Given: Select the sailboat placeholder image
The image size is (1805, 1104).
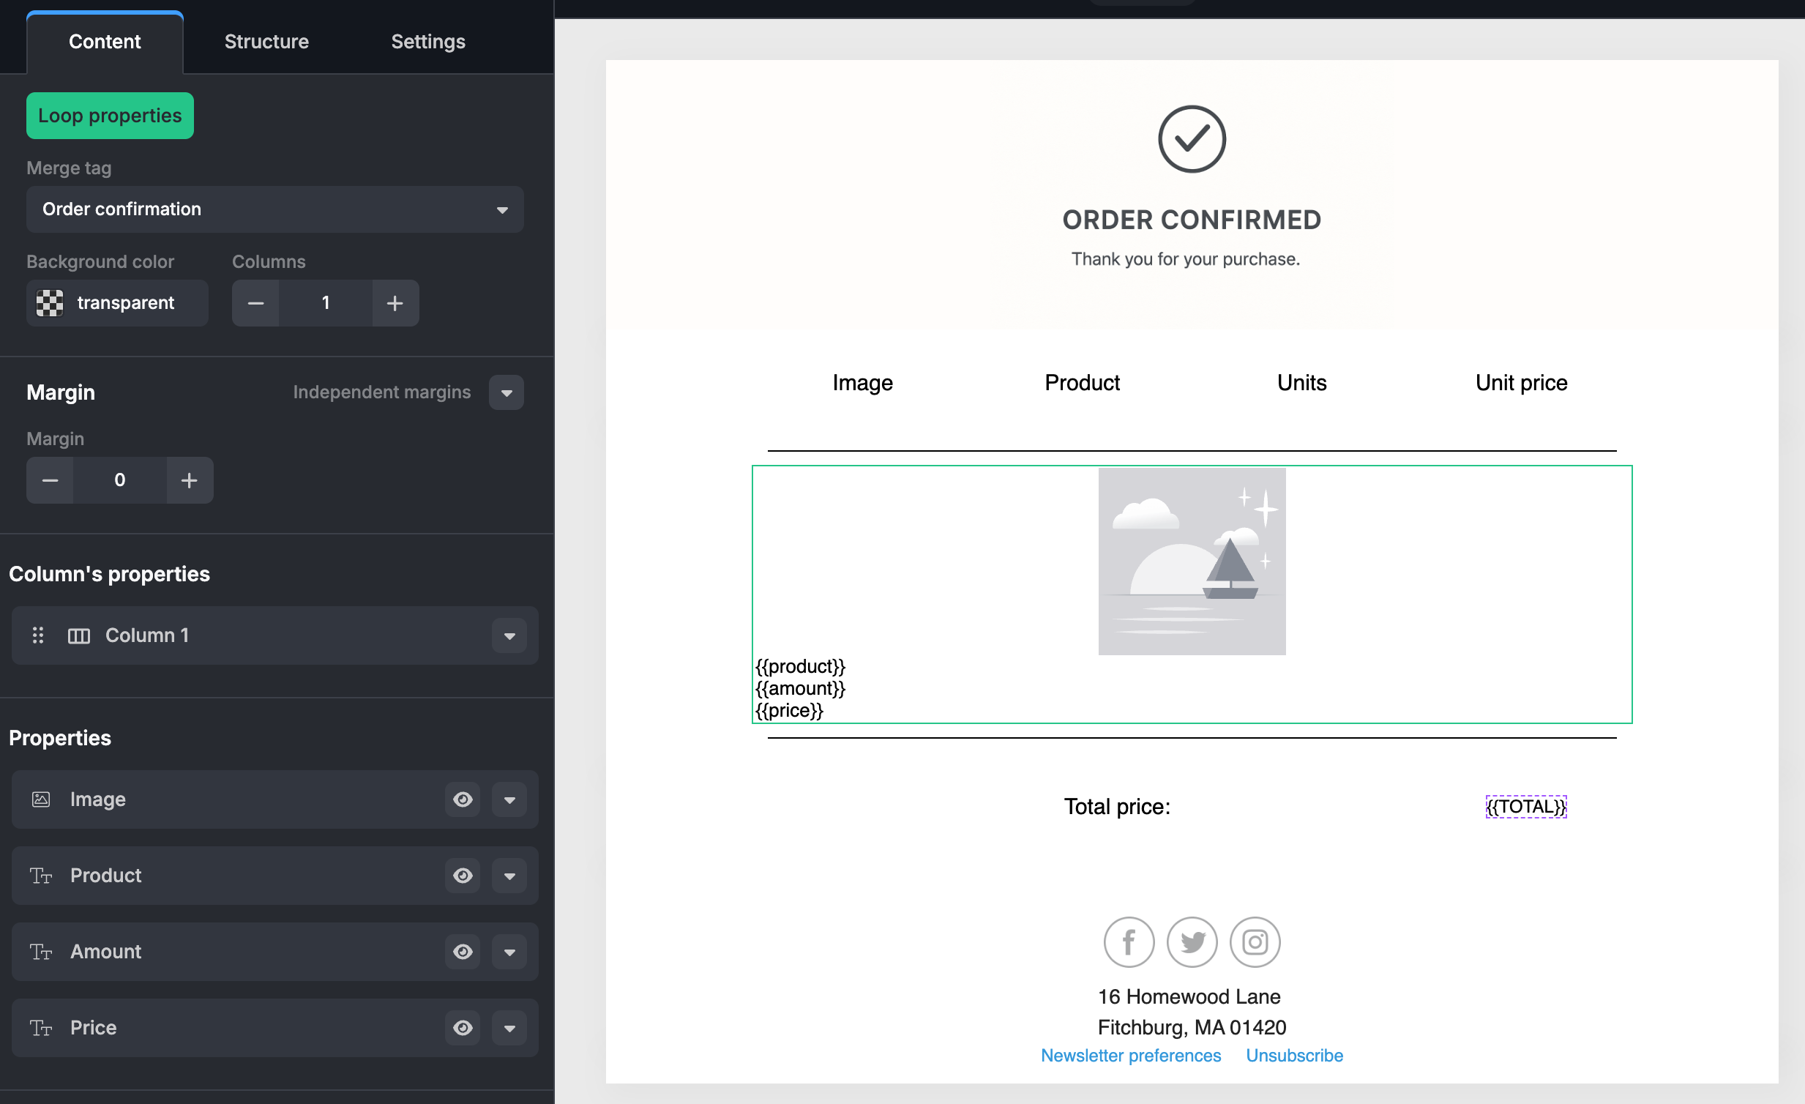Looking at the screenshot, I should click(1192, 562).
